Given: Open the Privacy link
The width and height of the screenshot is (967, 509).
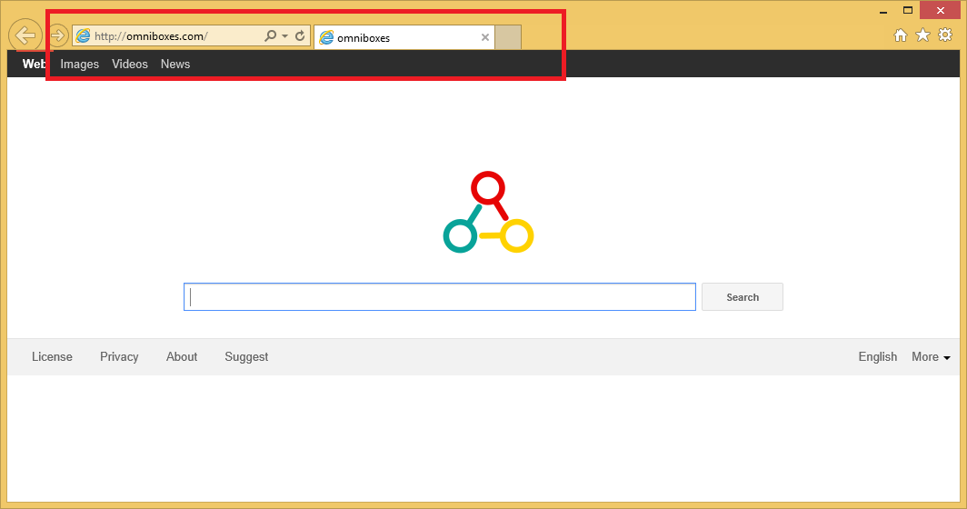Looking at the screenshot, I should 119,356.
